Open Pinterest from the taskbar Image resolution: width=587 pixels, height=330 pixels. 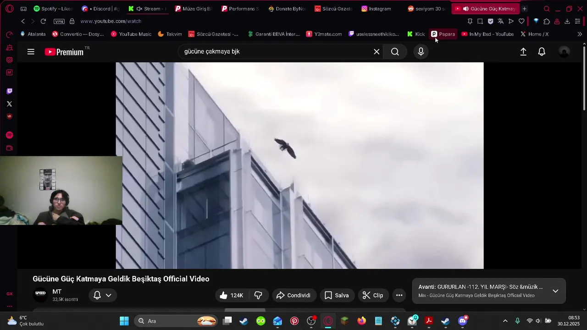[x=294, y=321]
